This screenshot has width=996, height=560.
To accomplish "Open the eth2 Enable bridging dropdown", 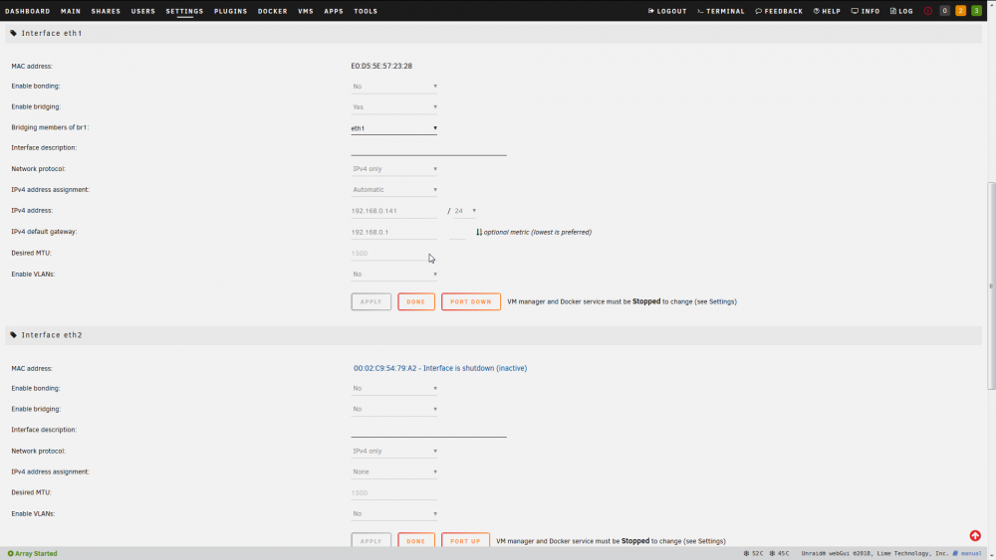I will (393, 409).
